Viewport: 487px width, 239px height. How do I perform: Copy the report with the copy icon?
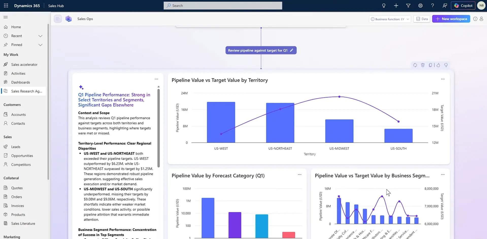430,65
